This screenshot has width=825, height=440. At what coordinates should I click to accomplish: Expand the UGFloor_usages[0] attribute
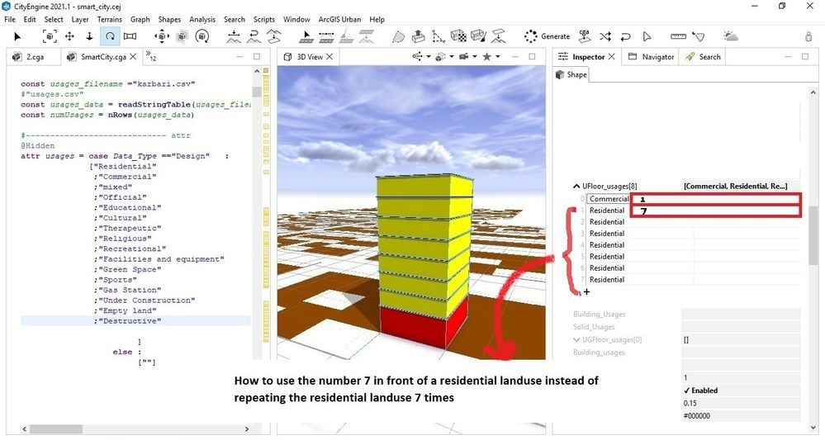click(576, 339)
